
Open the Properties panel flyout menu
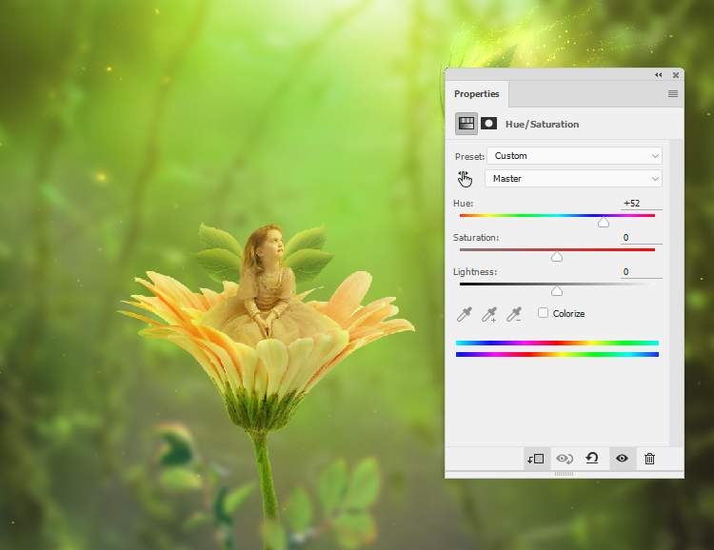[x=672, y=94]
